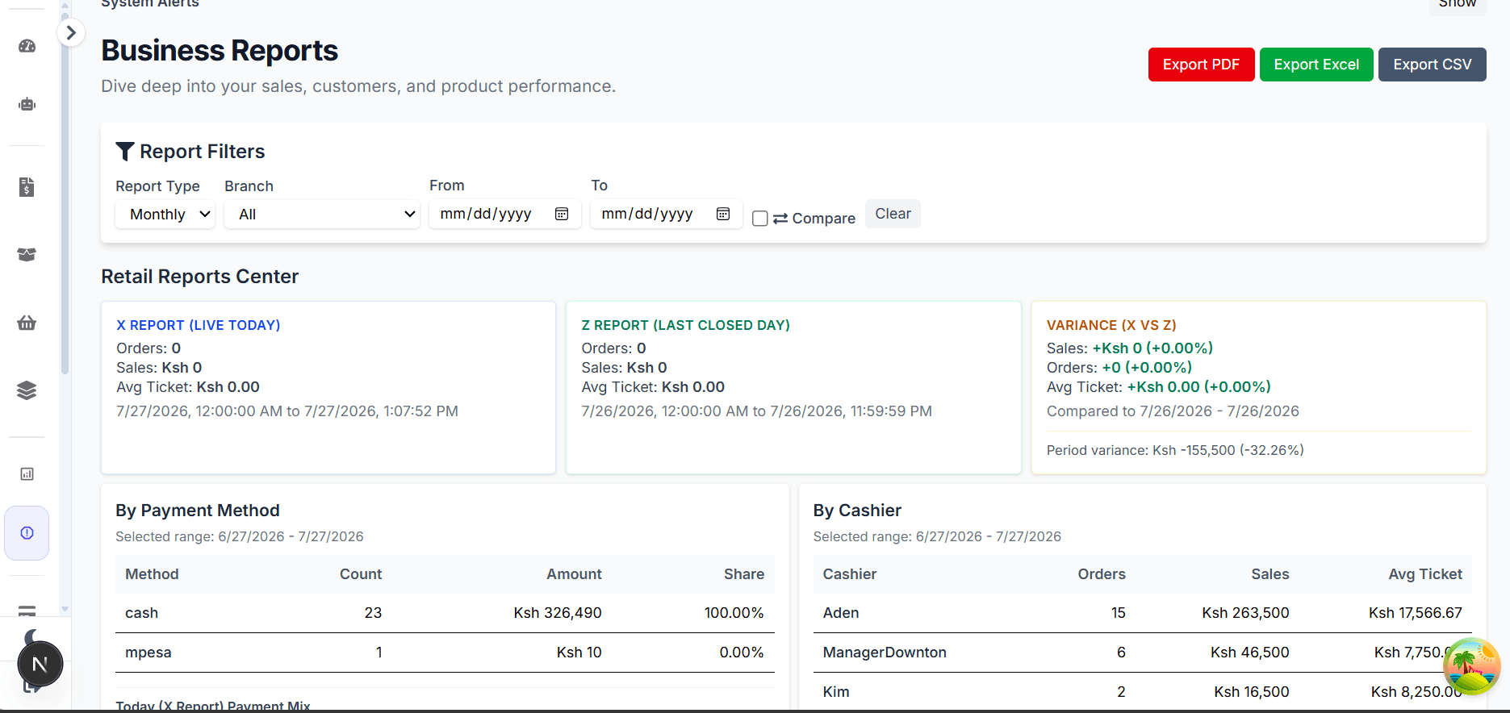Image resolution: width=1510 pixels, height=713 pixels.
Task: Clear the report filters
Action: 893,214
